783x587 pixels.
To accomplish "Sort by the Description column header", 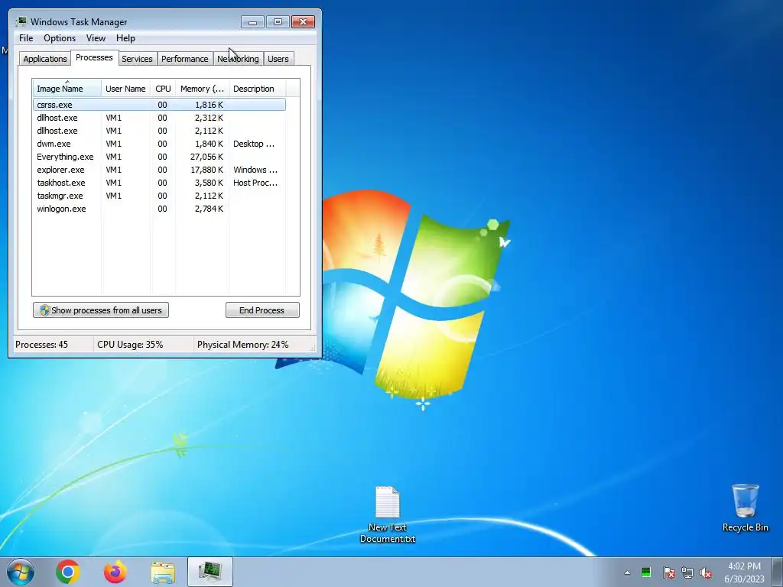I will pyautogui.click(x=257, y=89).
